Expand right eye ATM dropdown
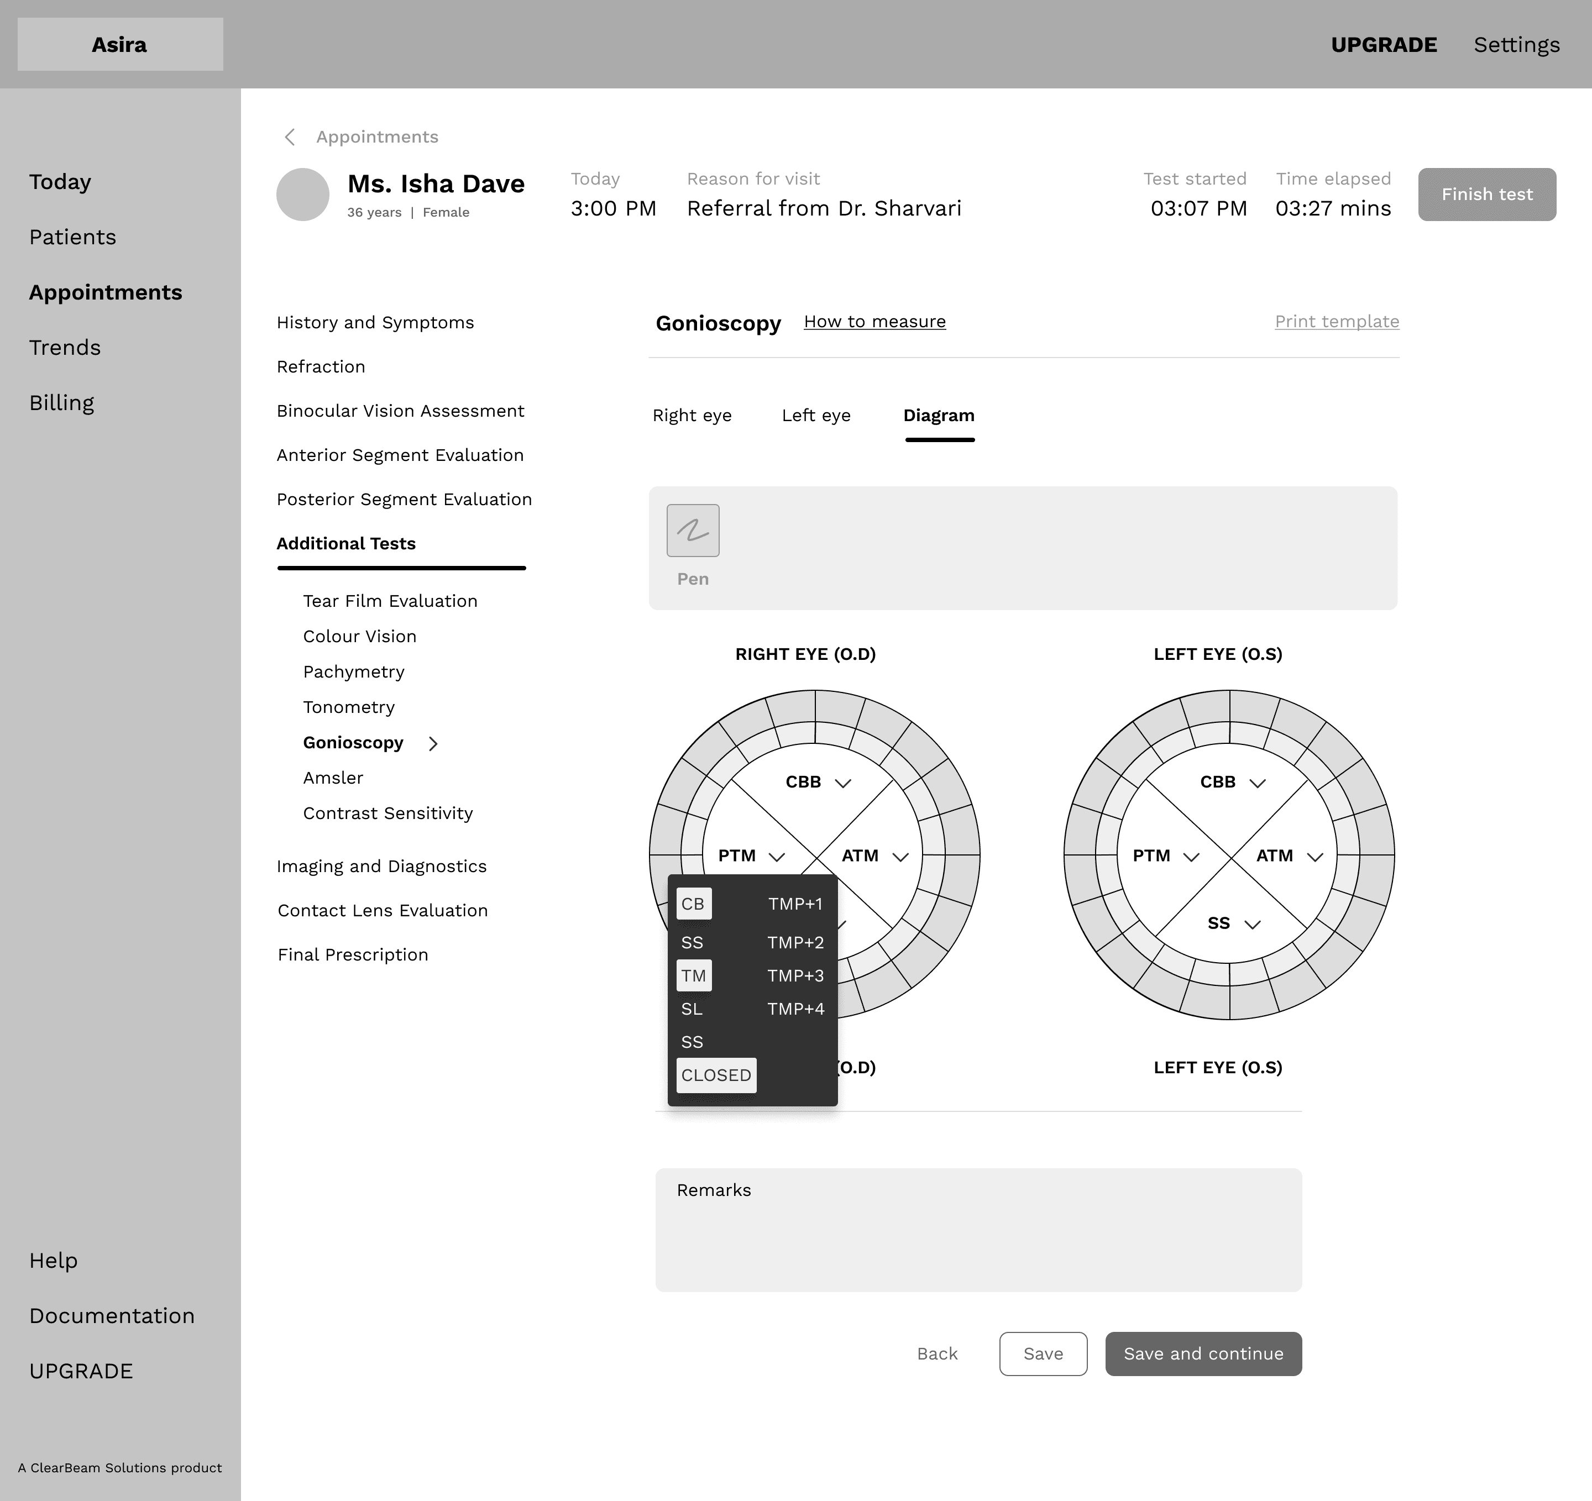Screen dimensions: 1592x1501 [900, 857]
